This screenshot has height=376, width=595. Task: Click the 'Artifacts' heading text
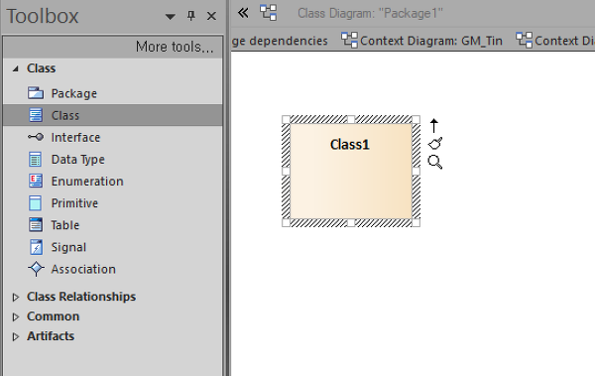click(51, 336)
